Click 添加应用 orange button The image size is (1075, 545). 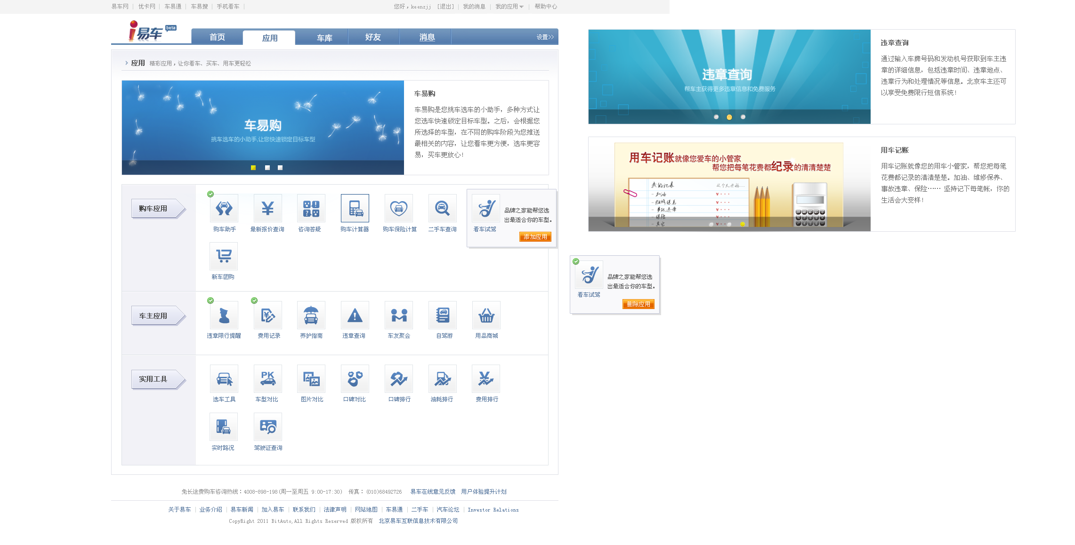535,237
